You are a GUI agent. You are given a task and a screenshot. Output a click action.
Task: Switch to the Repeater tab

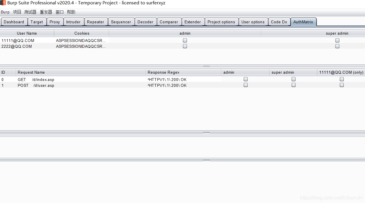(96, 22)
